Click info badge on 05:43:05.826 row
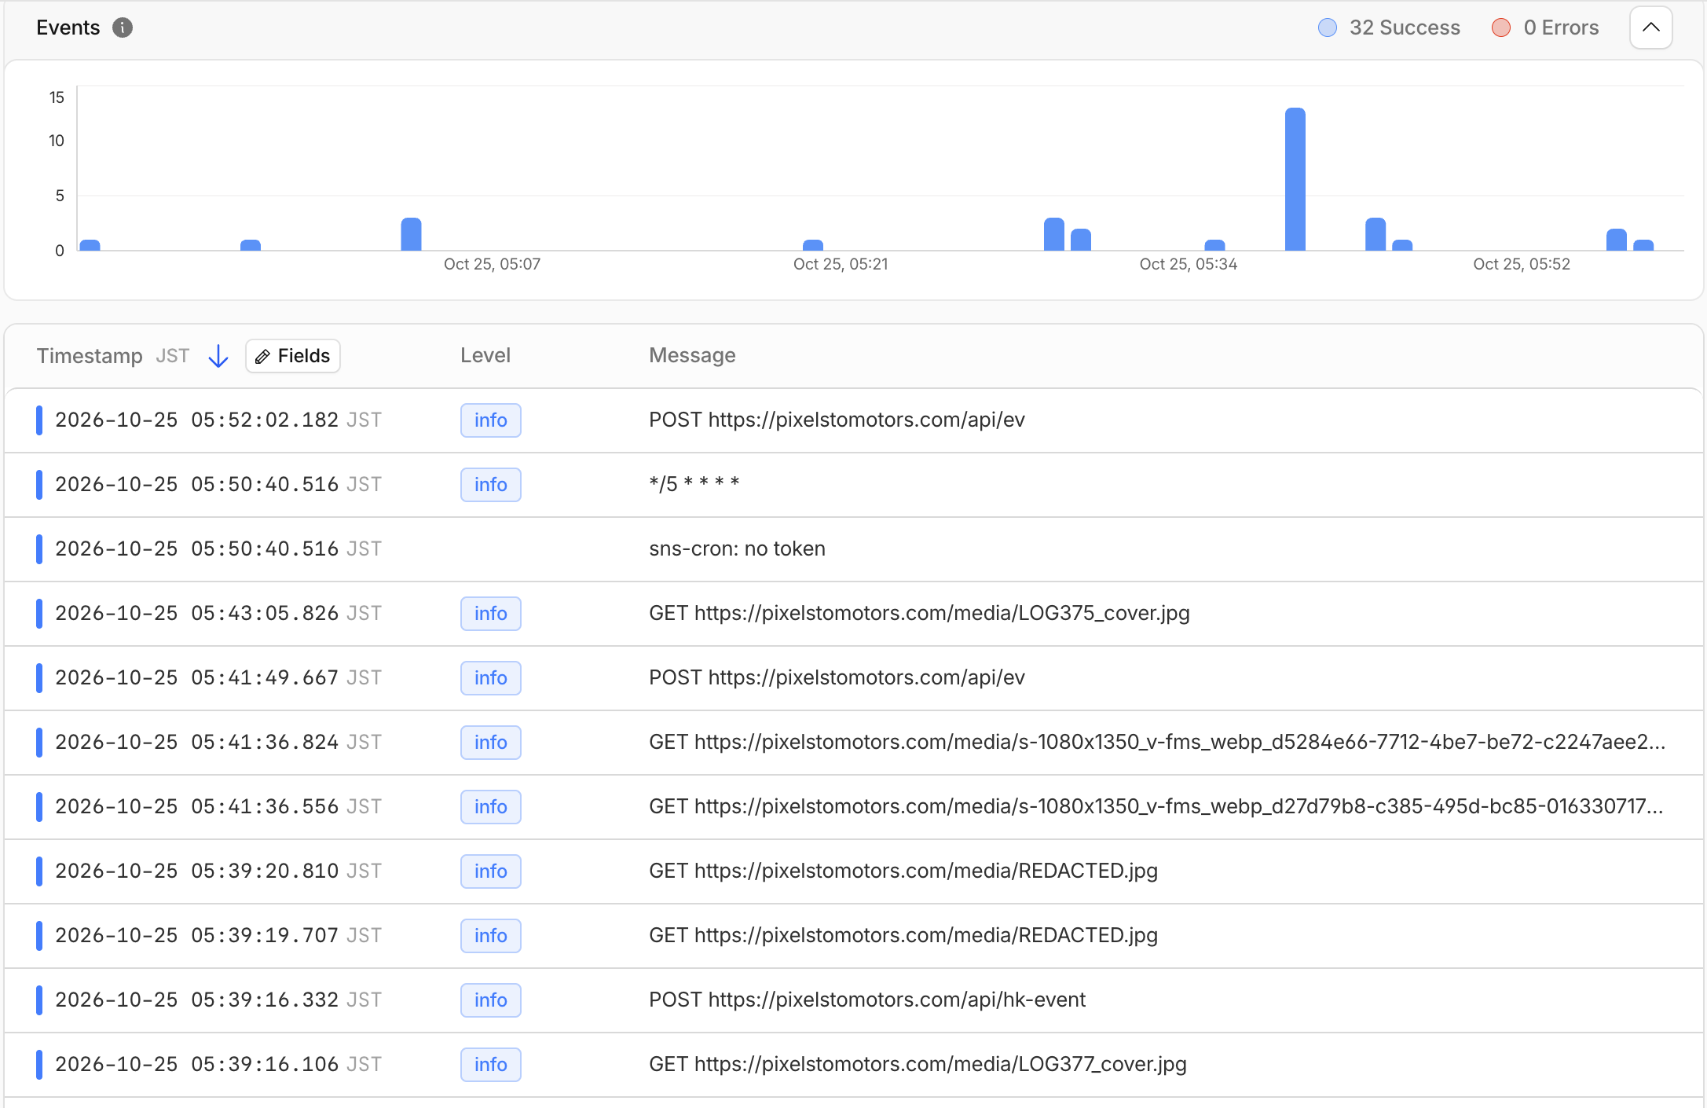The height and width of the screenshot is (1108, 1707). [x=491, y=614]
